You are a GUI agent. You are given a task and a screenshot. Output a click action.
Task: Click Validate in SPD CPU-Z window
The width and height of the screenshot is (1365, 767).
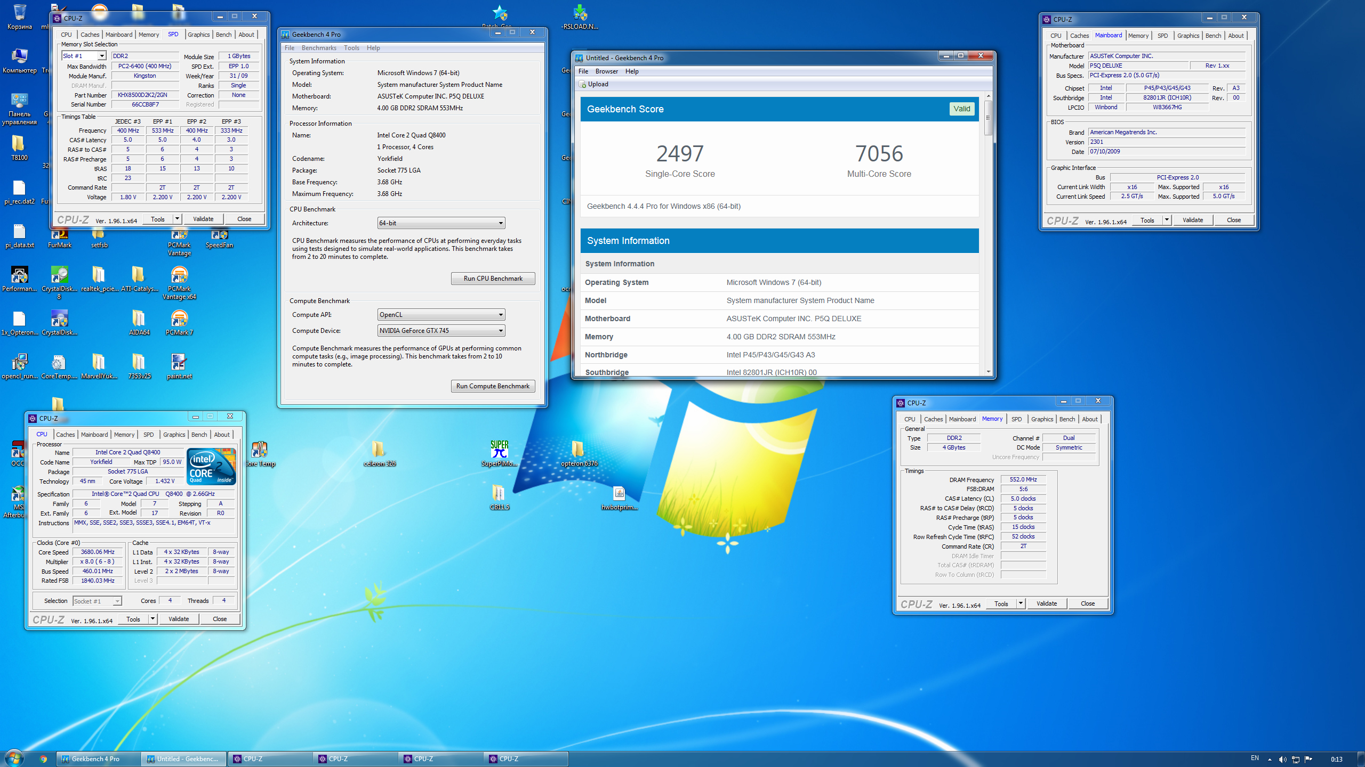tap(203, 219)
